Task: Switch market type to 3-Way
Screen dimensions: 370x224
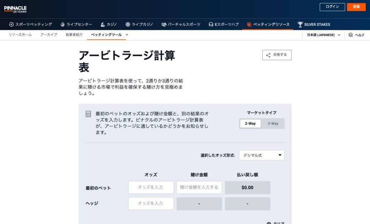Action: point(273,124)
